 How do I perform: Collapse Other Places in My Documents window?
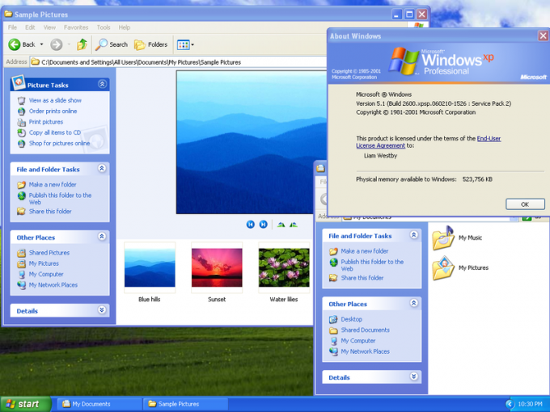click(414, 303)
